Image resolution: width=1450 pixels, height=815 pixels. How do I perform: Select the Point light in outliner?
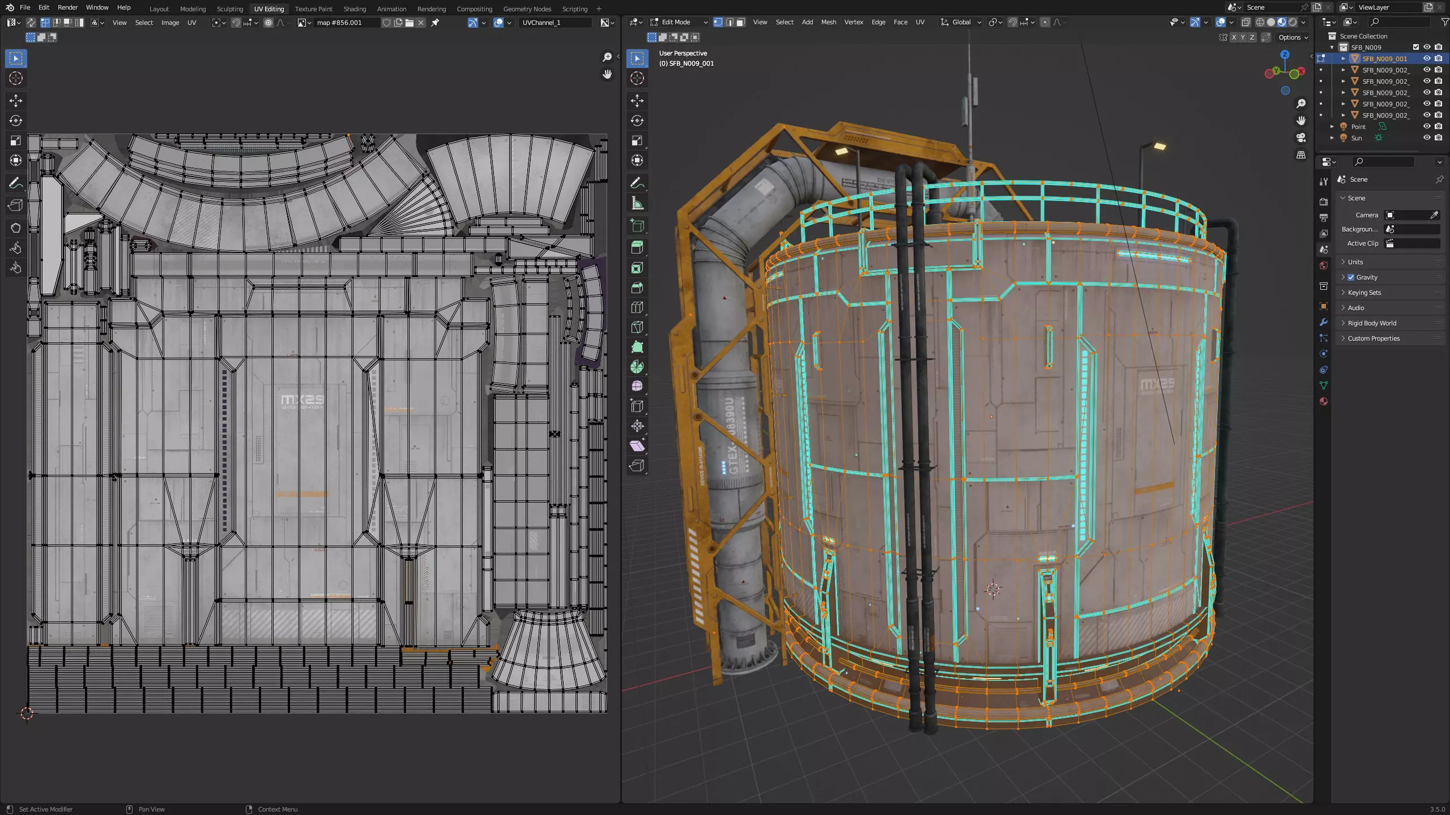[x=1358, y=126]
